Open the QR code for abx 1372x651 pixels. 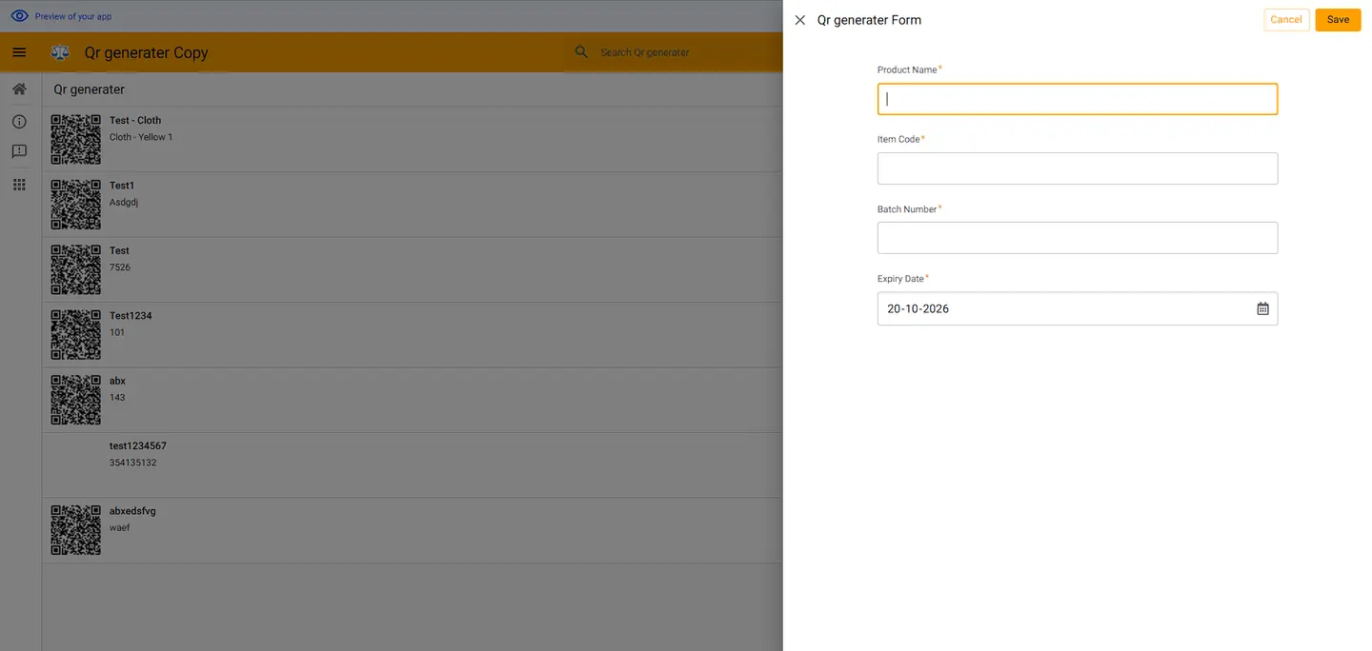coord(75,400)
